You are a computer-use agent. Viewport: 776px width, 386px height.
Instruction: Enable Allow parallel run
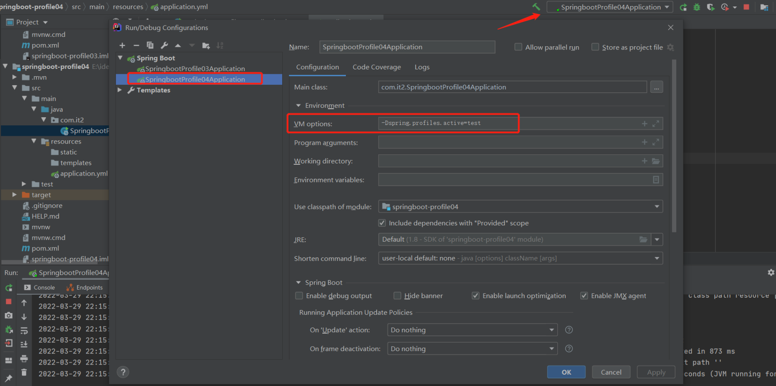(518, 47)
